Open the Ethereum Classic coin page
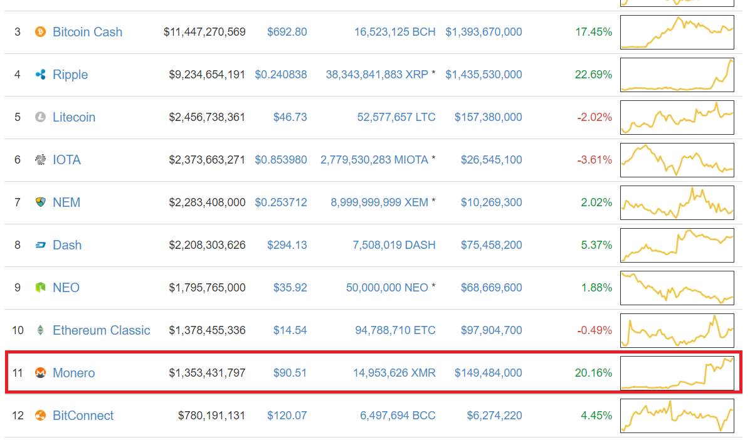 click(x=102, y=330)
